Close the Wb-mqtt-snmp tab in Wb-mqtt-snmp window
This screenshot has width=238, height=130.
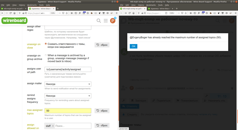pos(145,9)
